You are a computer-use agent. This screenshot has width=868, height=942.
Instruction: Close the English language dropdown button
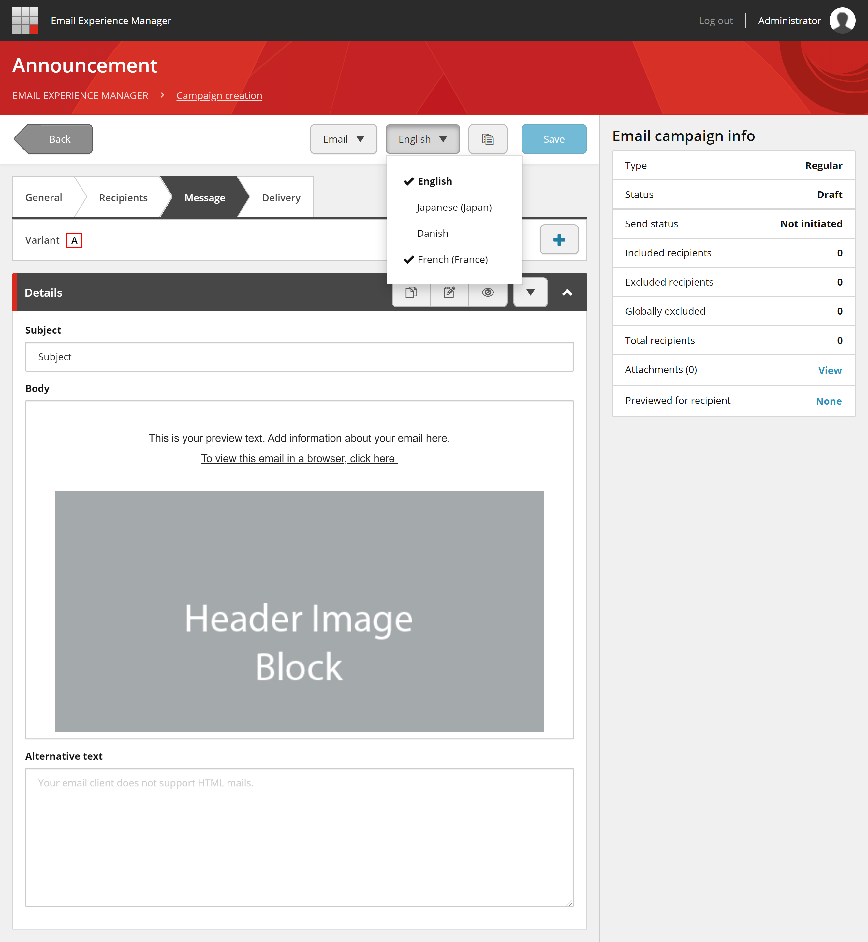[422, 139]
